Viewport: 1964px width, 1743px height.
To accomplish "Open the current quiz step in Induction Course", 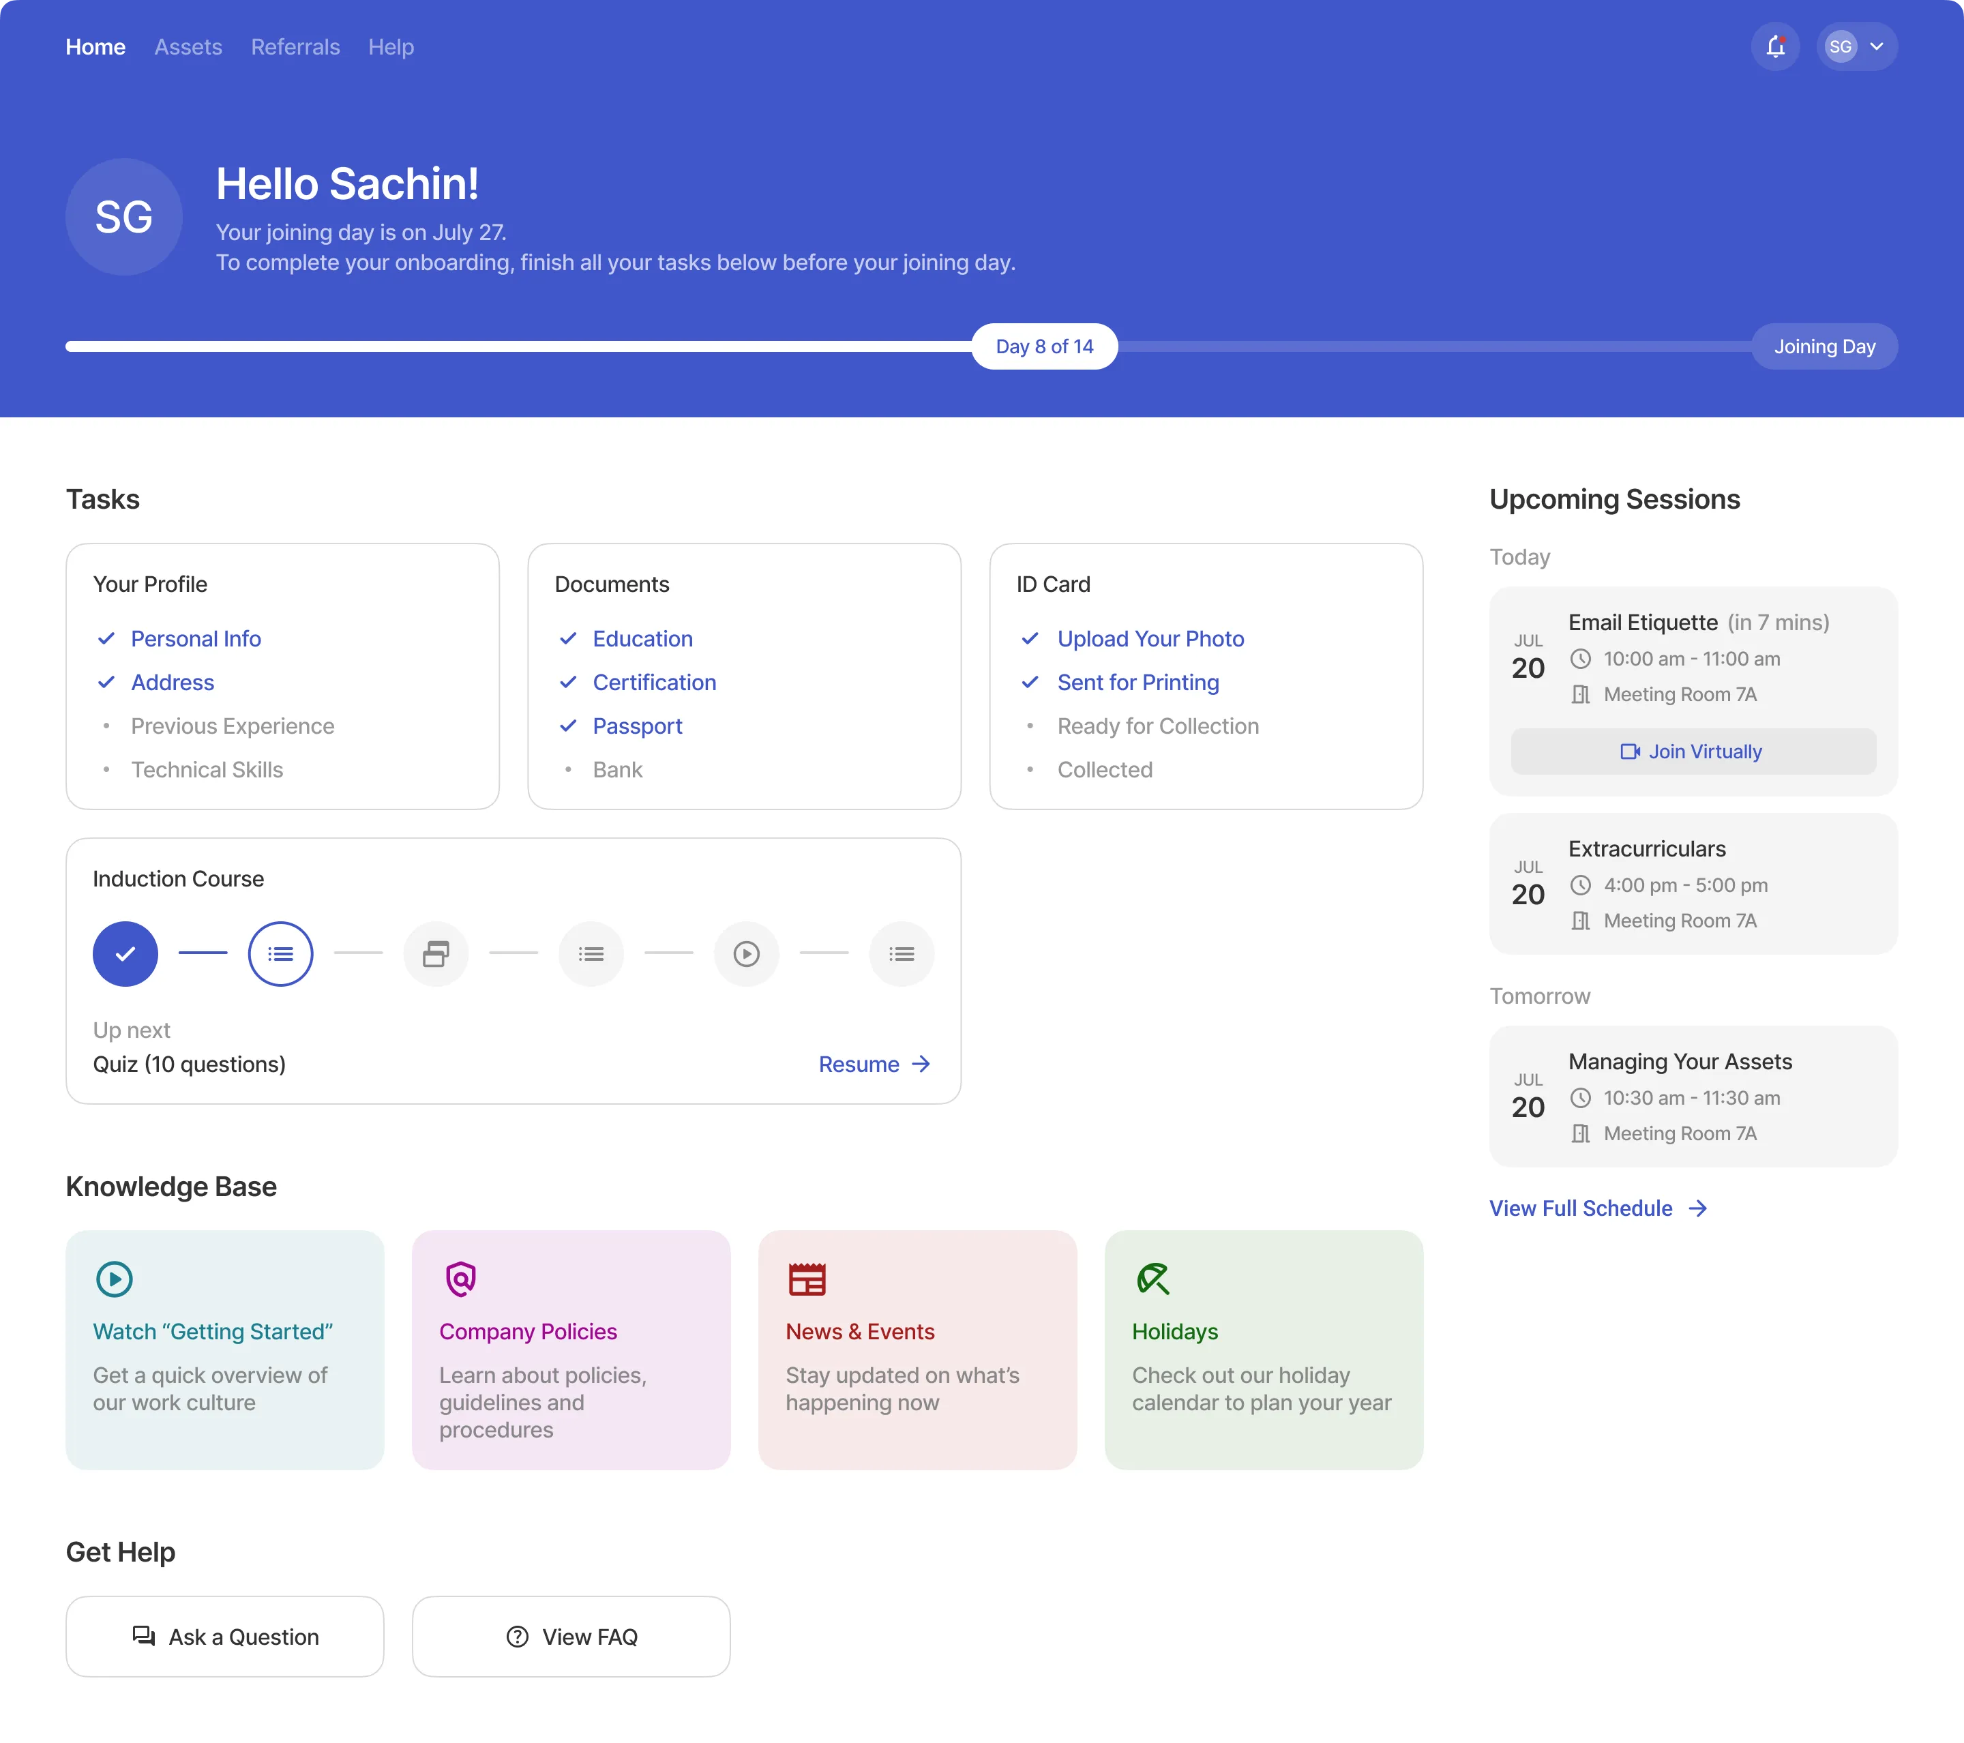I will pos(280,953).
